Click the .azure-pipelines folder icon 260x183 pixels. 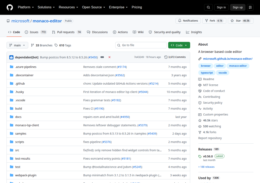click(x=11, y=67)
